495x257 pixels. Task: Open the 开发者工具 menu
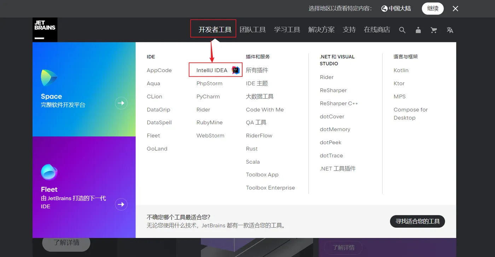[x=215, y=30]
